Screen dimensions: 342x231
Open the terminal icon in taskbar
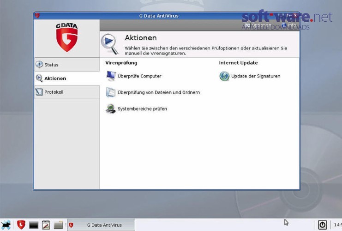(x=34, y=225)
